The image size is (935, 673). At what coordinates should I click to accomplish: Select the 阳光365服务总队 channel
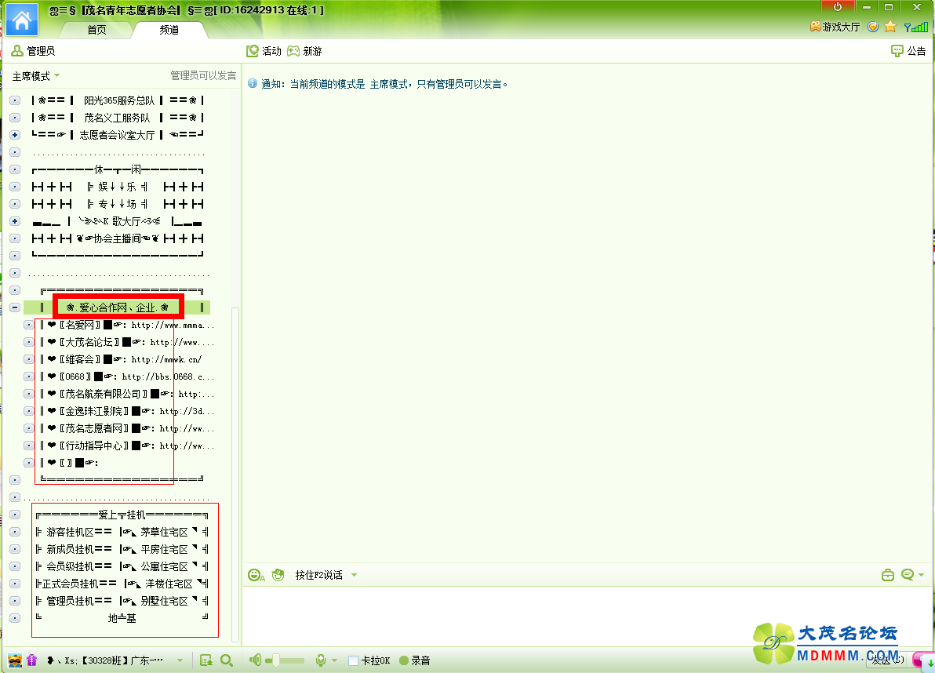pos(118,100)
